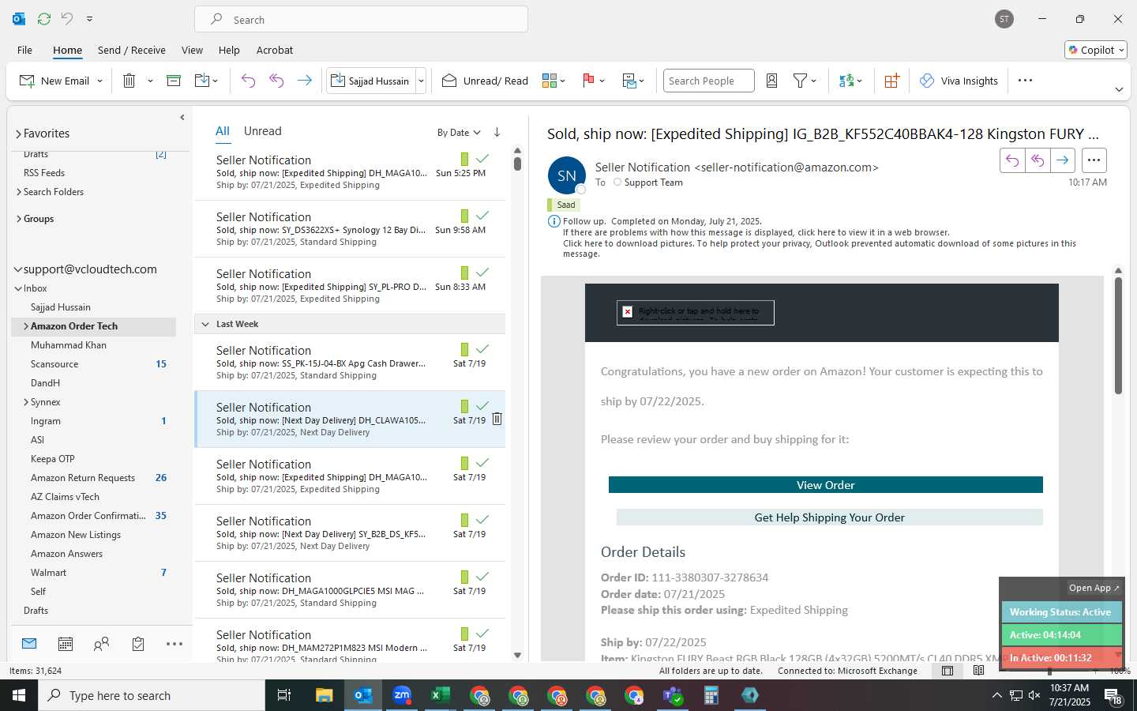The height and width of the screenshot is (711, 1137).
Task: Open the People contacts icon
Action: tap(101, 645)
